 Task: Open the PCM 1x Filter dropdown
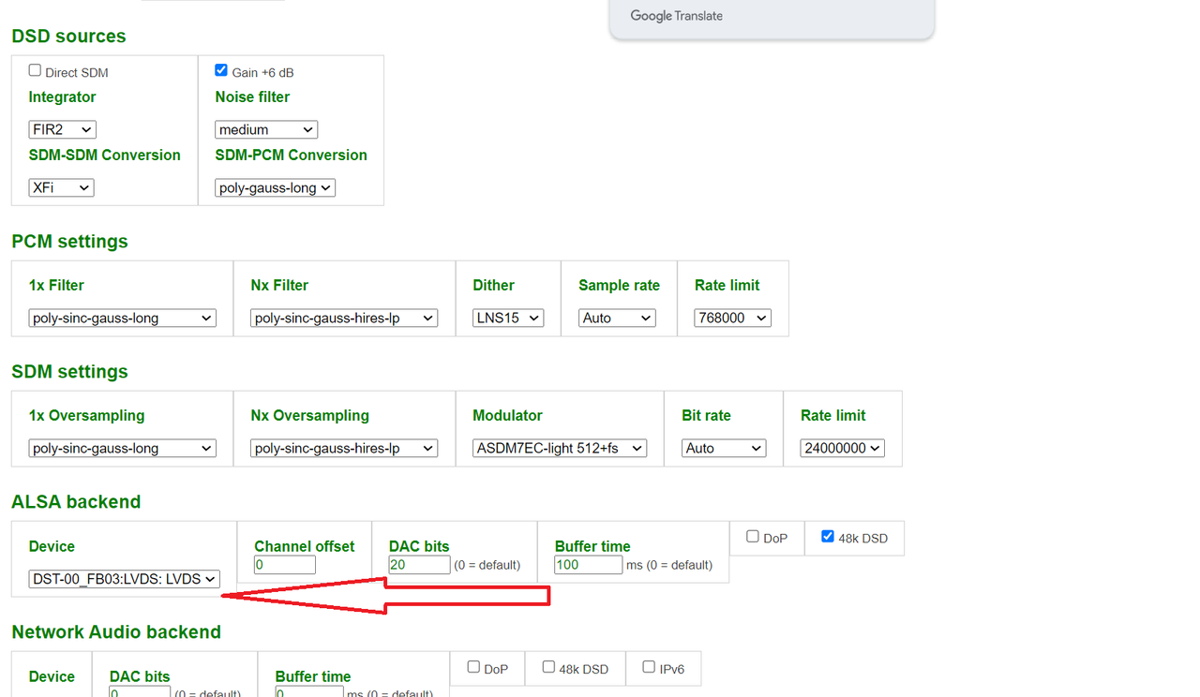[123, 319]
